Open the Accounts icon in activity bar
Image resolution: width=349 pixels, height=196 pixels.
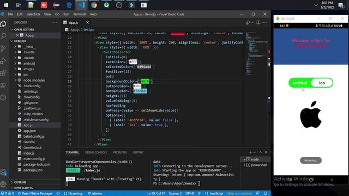coord(3,172)
